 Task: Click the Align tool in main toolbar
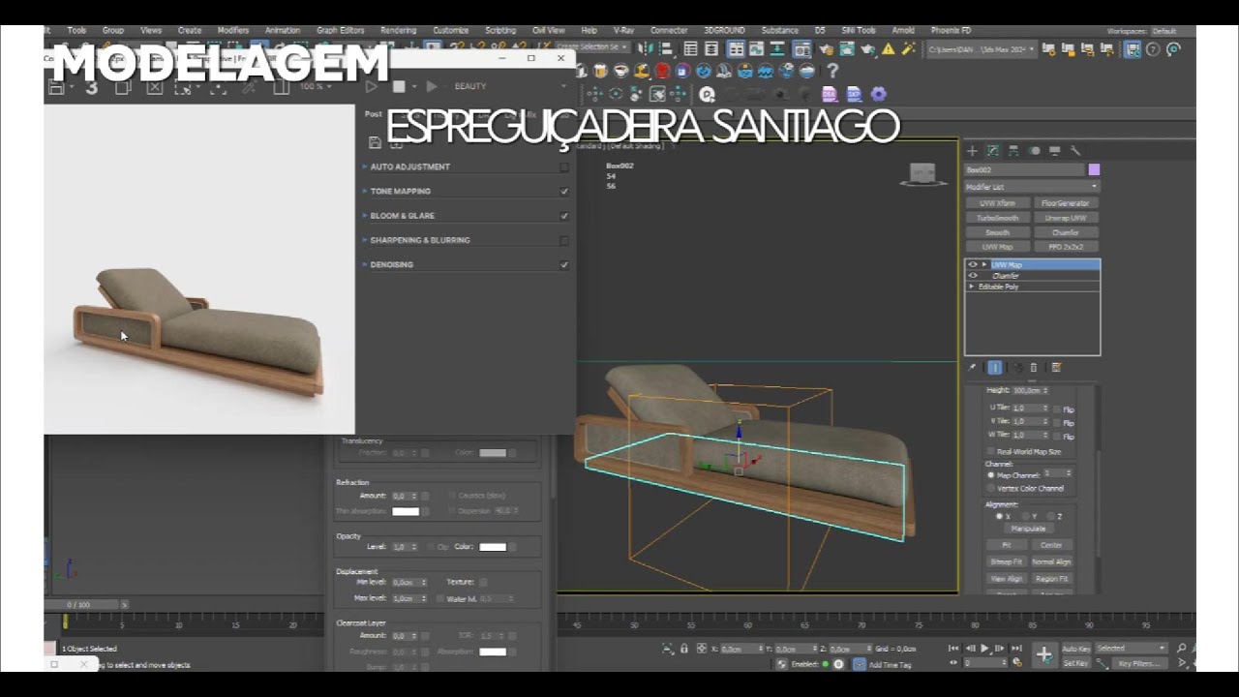pos(668,49)
